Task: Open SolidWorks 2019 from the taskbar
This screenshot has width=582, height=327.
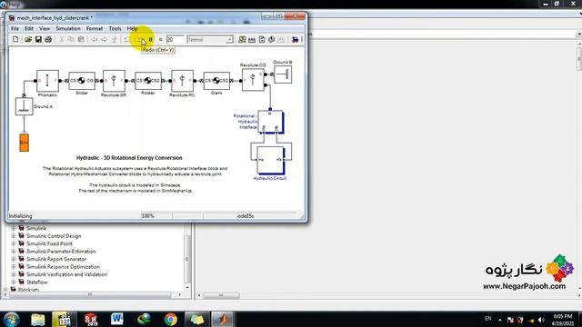Action: coord(91,319)
